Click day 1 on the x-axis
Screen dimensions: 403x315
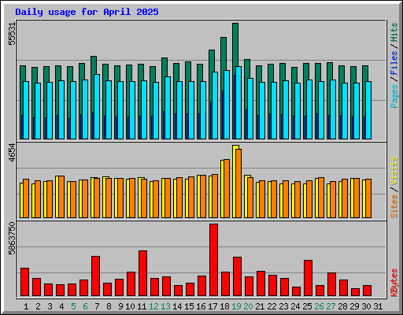click(x=26, y=306)
